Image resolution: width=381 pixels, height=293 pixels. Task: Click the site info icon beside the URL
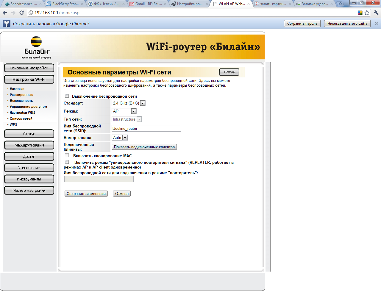[x=31, y=13]
